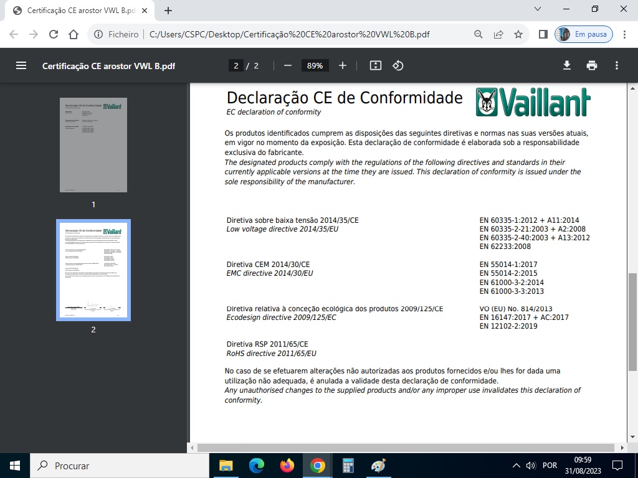Image resolution: width=638 pixels, height=478 pixels.
Task: Click the text VO (EU) No. 814/2013
Action: click(x=516, y=309)
